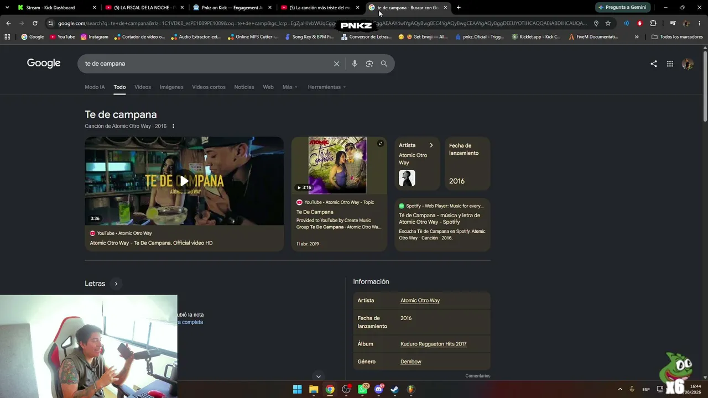Open Discord from the taskbar
Image resolution: width=708 pixels, height=398 pixels.
(x=379, y=389)
